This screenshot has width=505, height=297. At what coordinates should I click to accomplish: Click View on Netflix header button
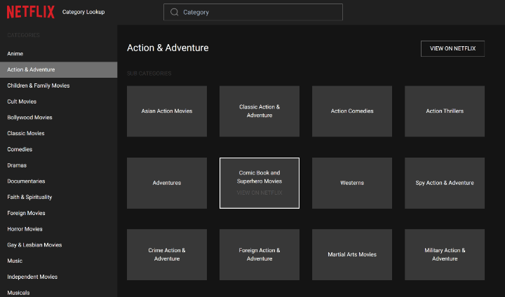[452, 48]
